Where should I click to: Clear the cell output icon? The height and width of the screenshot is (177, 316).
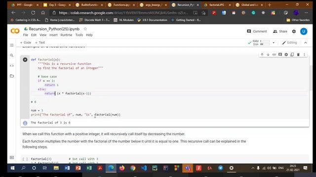(x=25, y=123)
